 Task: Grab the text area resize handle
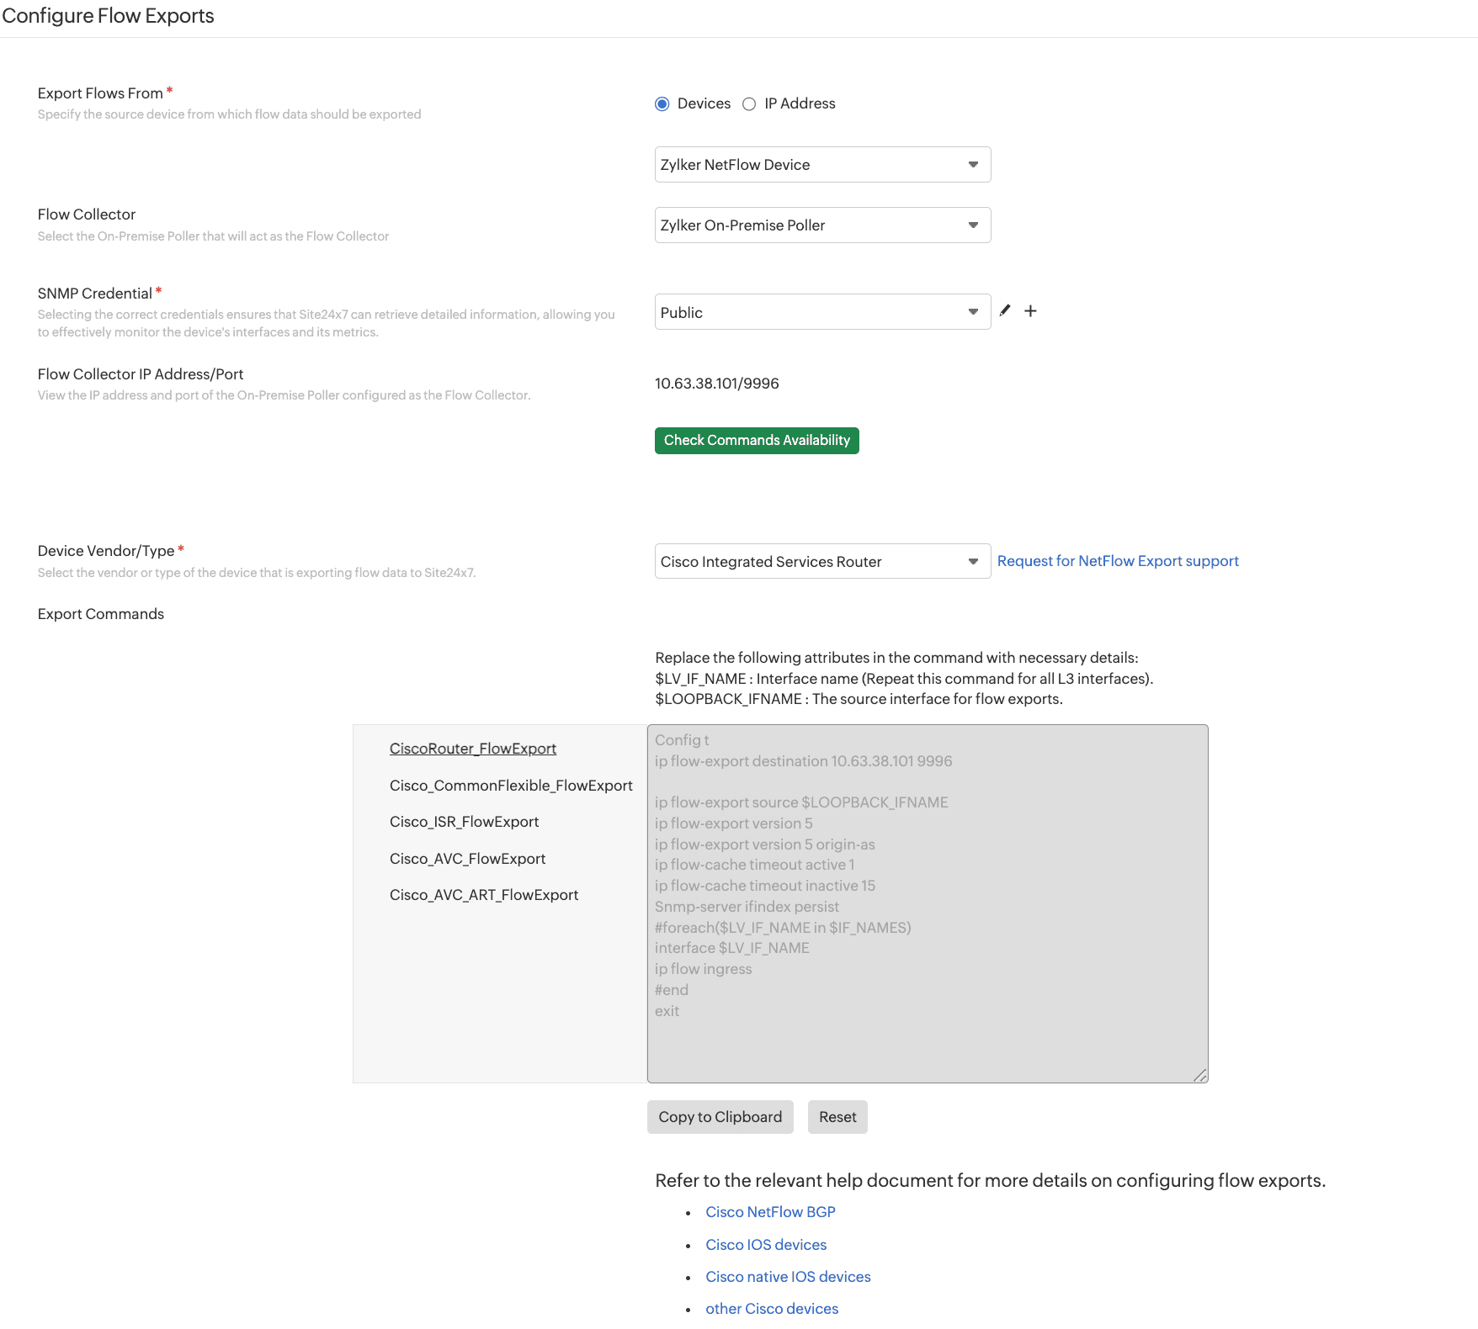(1200, 1075)
